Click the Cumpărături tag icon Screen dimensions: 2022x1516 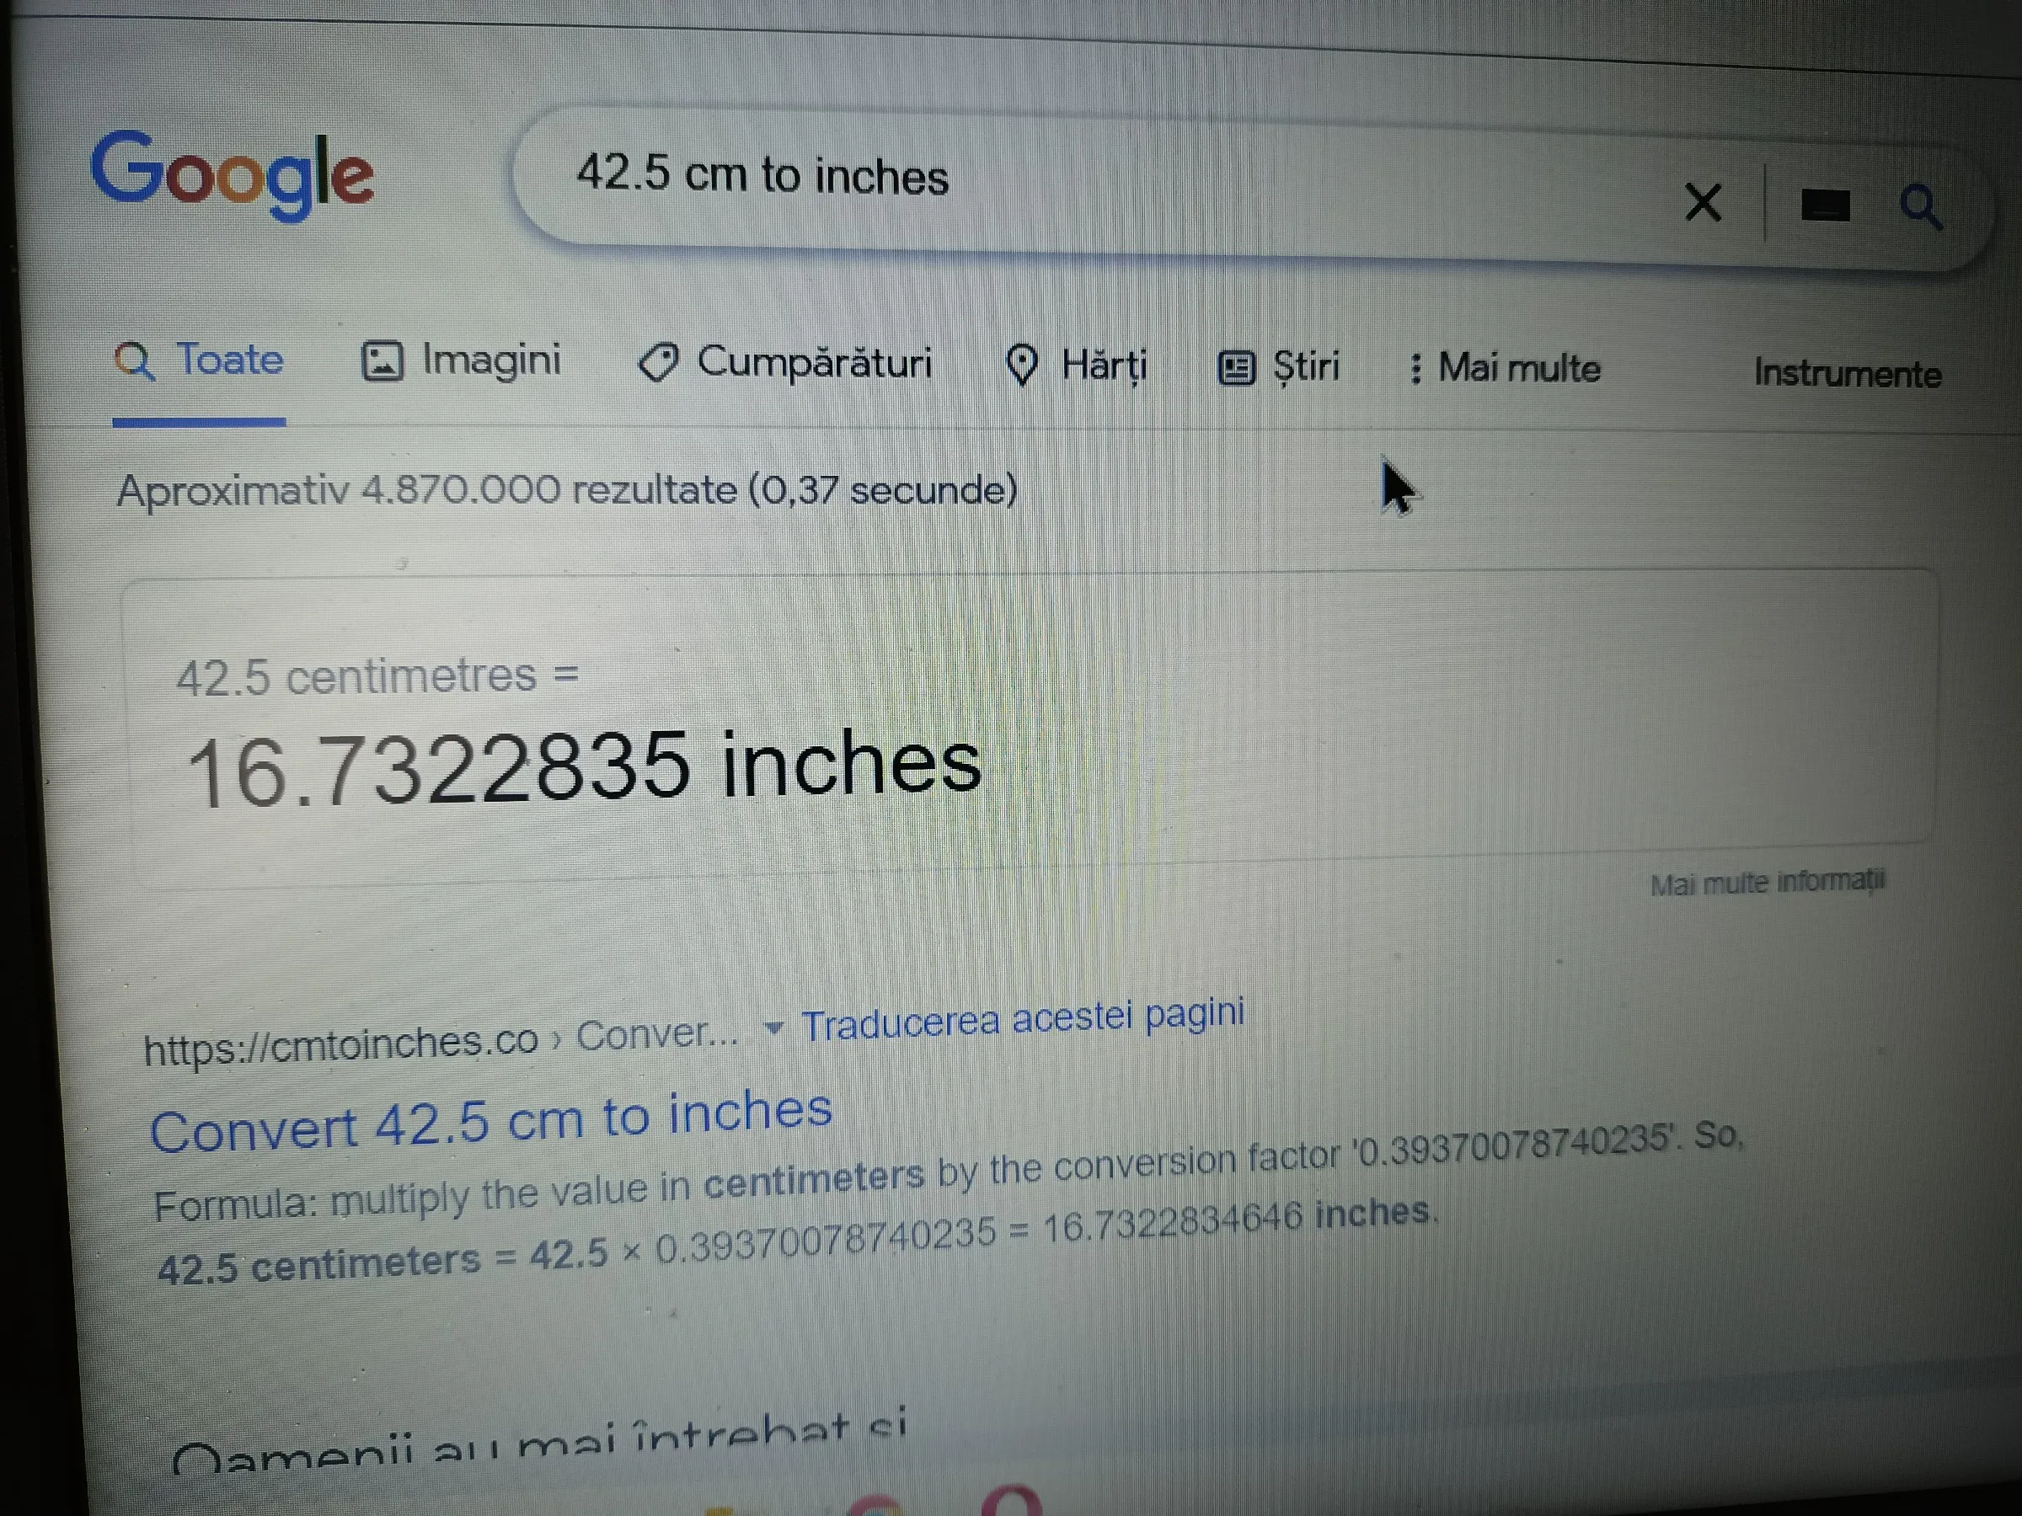tap(658, 363)
